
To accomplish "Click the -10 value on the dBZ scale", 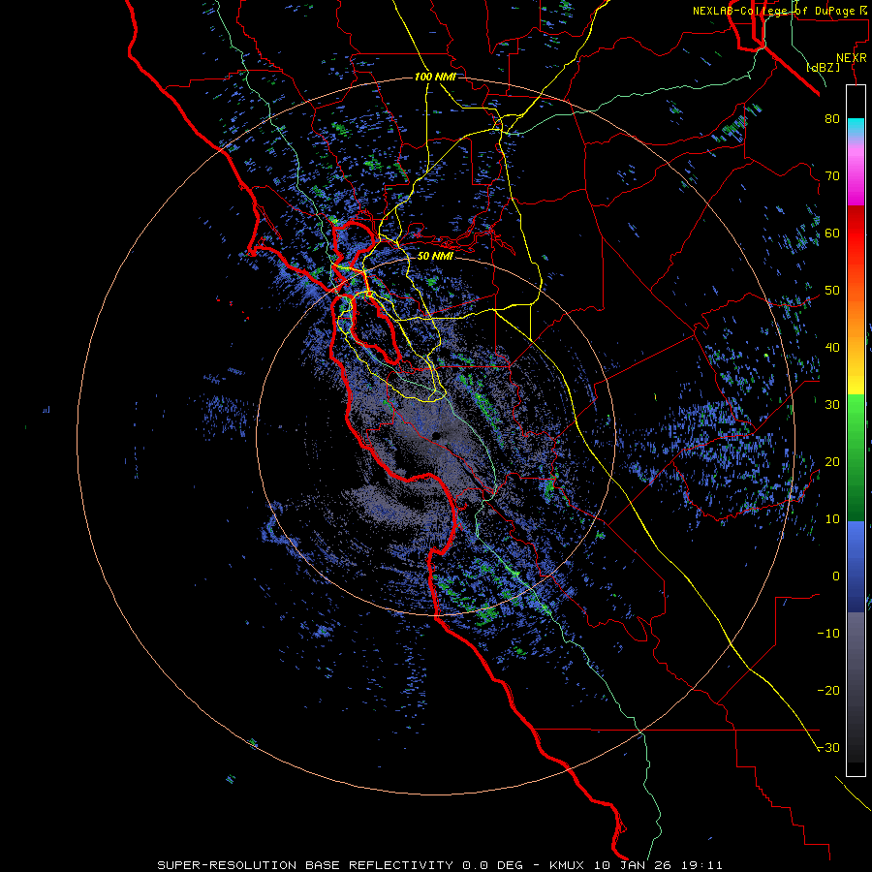I will (x=828, y=633).
